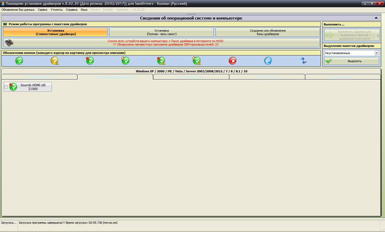The height and width of the screenshot is (232, 385).
Task: Open the Сервис menu
Action: 43,10
